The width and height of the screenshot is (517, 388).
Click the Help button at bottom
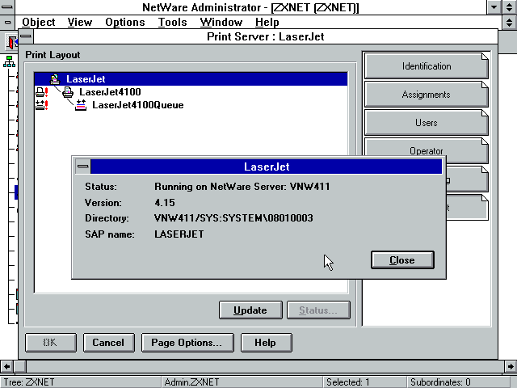(x=266, y=343)
